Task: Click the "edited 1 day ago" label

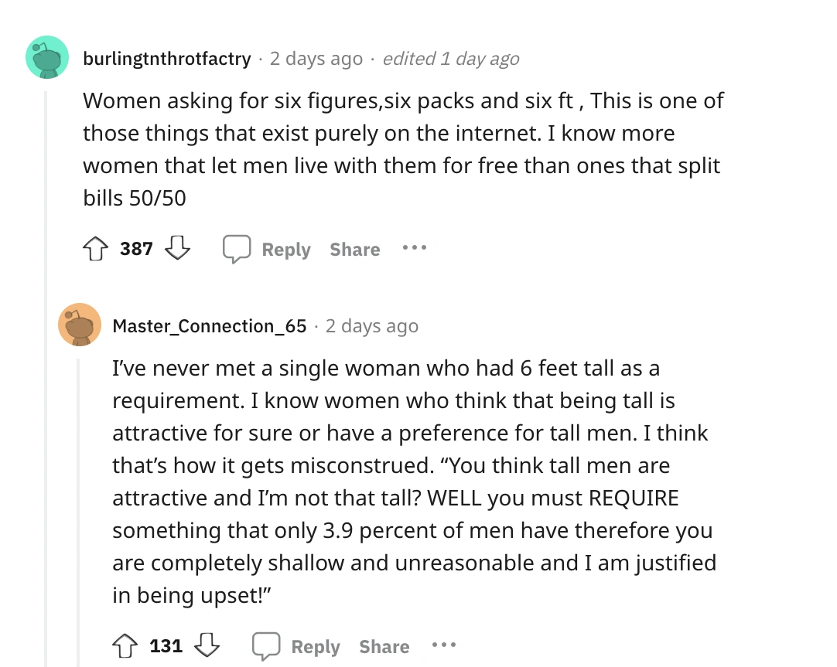Action: (451, 59)
